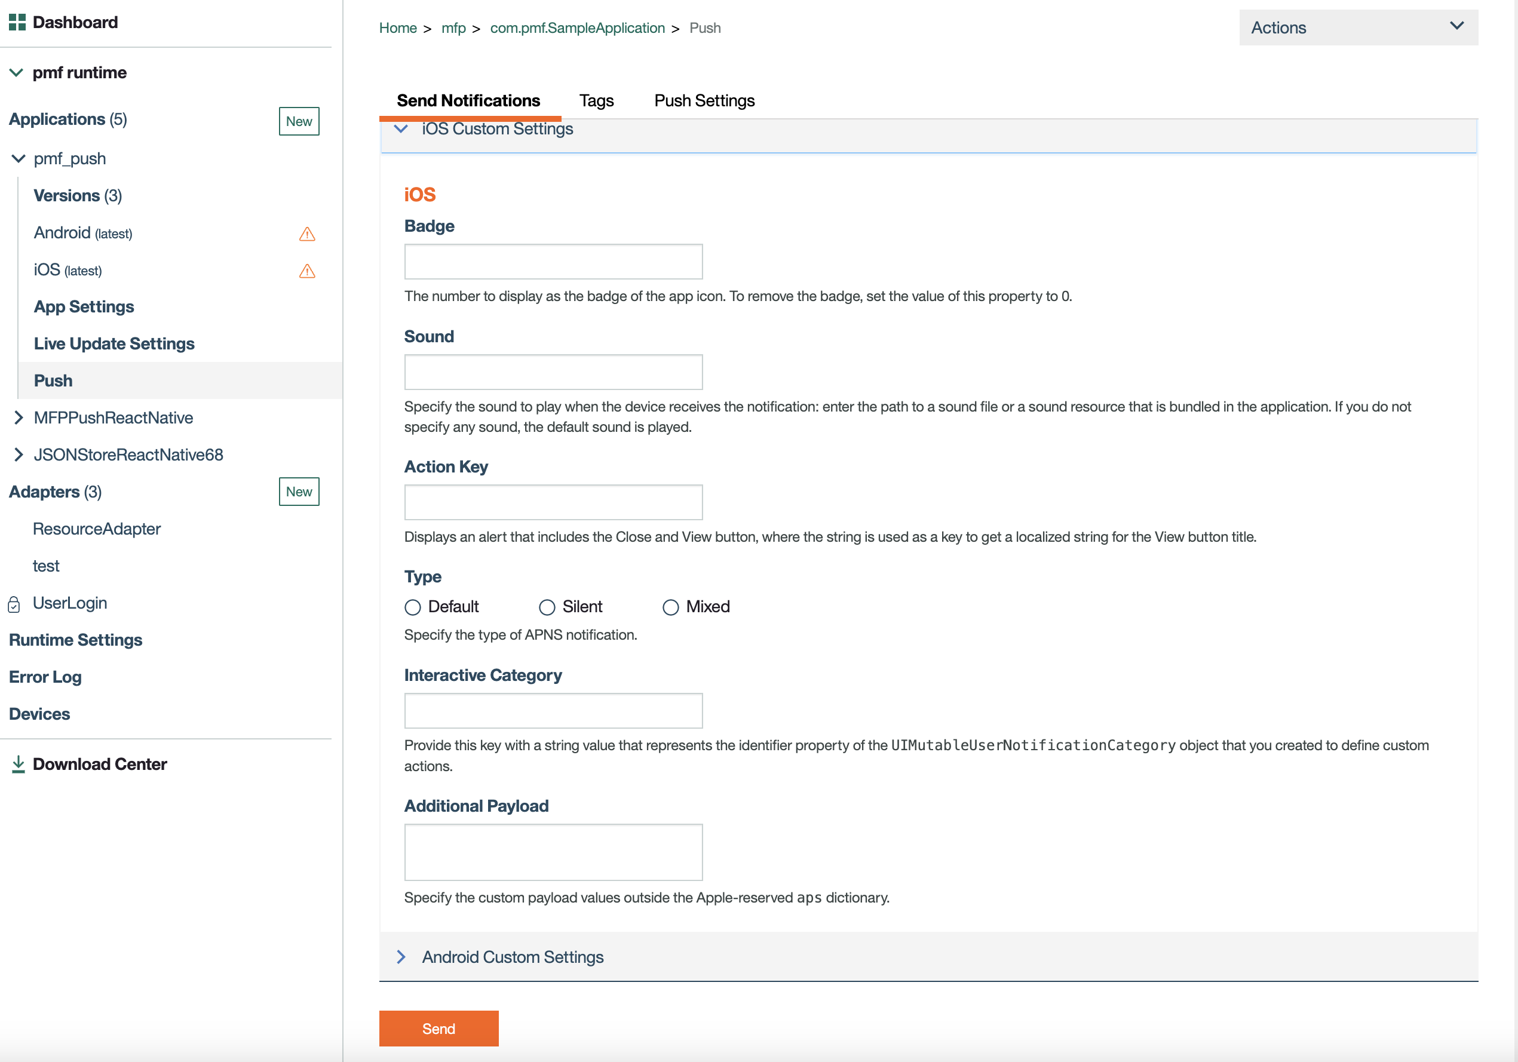Click New button next to Applications
Viewport: 1518px width, 1062px height.
[x=299, y=122]
